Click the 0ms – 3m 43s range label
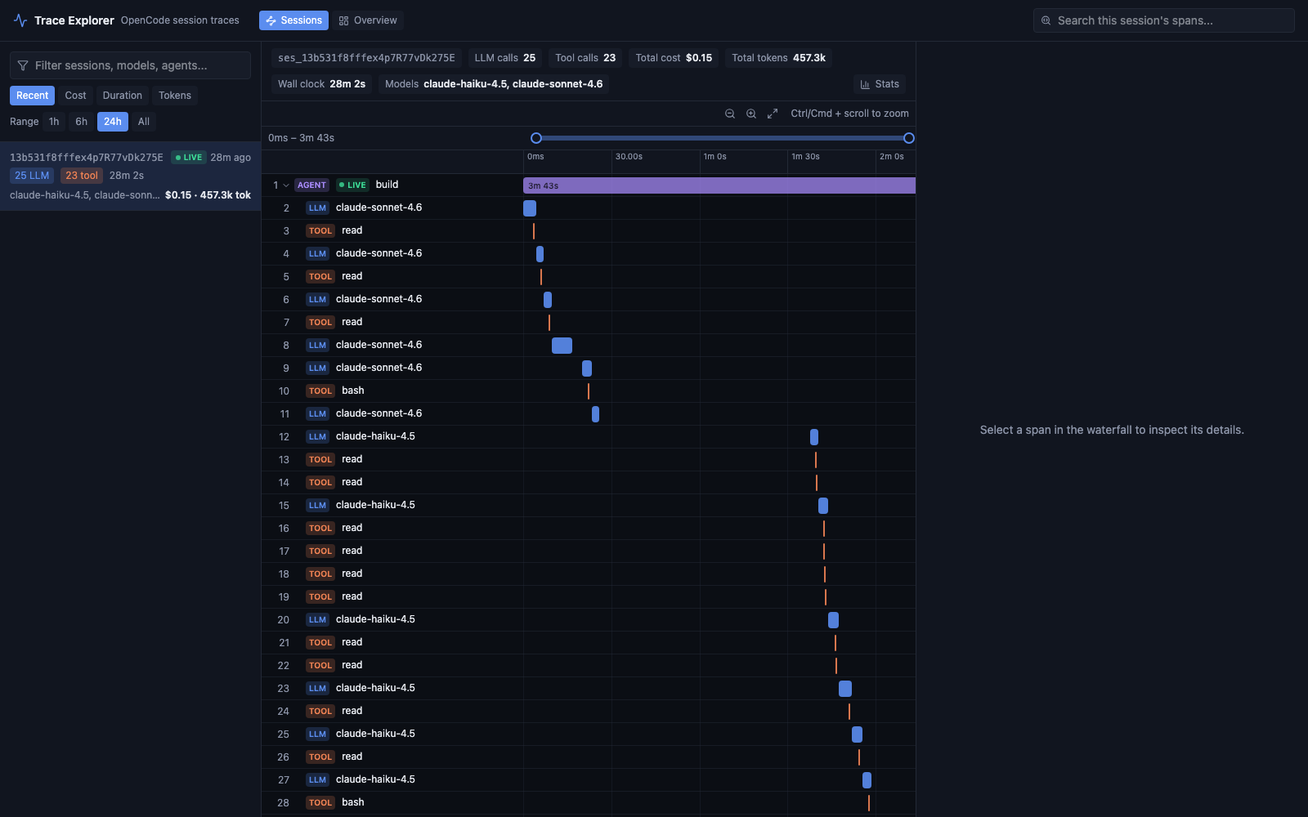Image resolution: width=1308 pixels, height=817 pixels. (301, 138)
